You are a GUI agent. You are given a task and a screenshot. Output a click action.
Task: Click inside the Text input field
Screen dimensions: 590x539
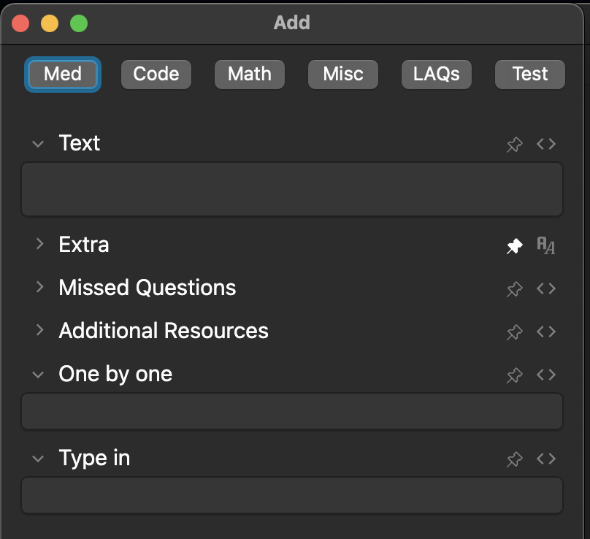pos(292,189)
